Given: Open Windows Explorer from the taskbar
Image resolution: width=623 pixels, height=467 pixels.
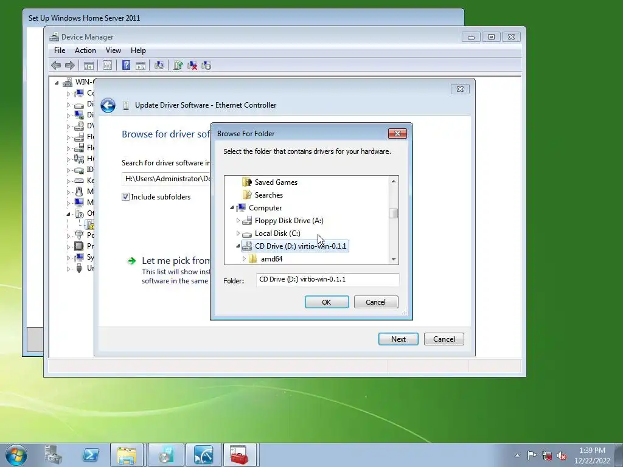Looking at the screenshot, I should coord(127,455).
